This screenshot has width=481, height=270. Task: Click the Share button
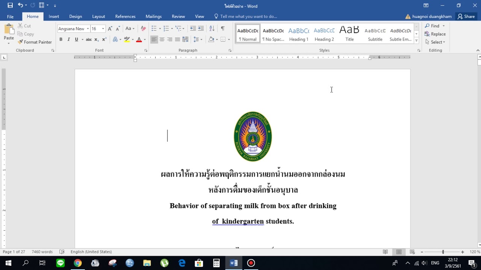466,16
